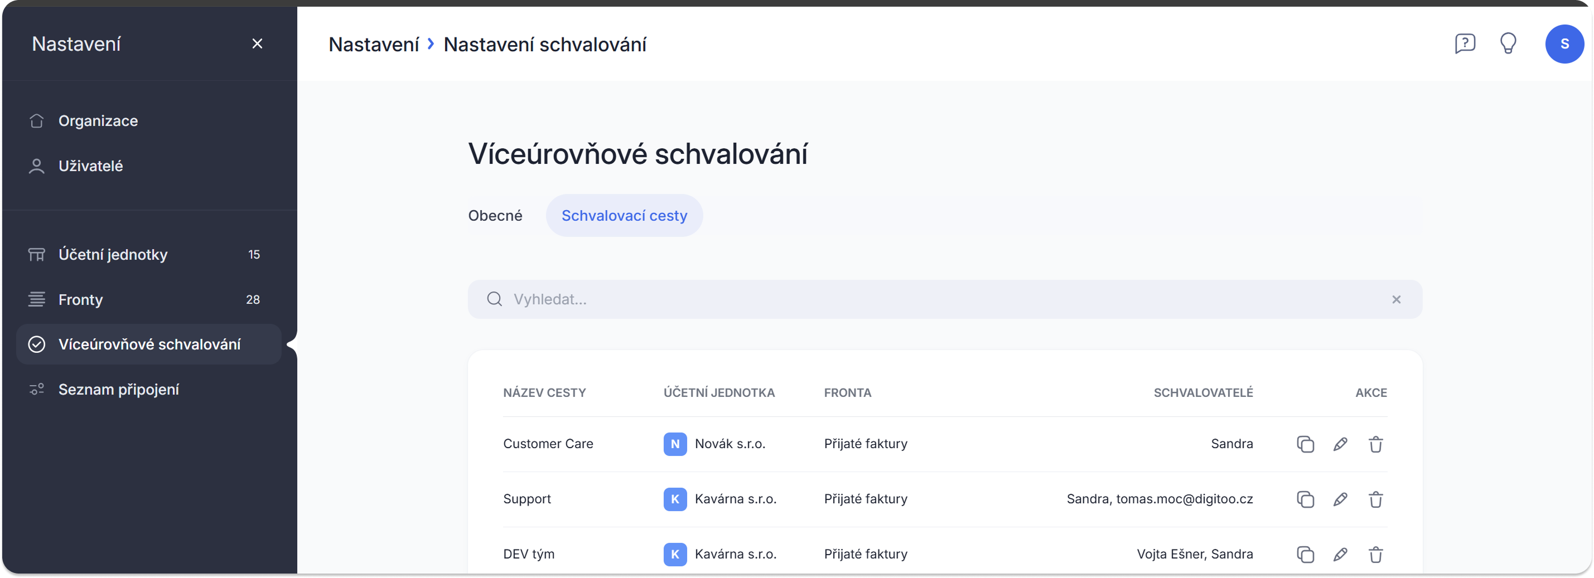
Task: Delete the DEV tým path
Action: (1375, 554)
